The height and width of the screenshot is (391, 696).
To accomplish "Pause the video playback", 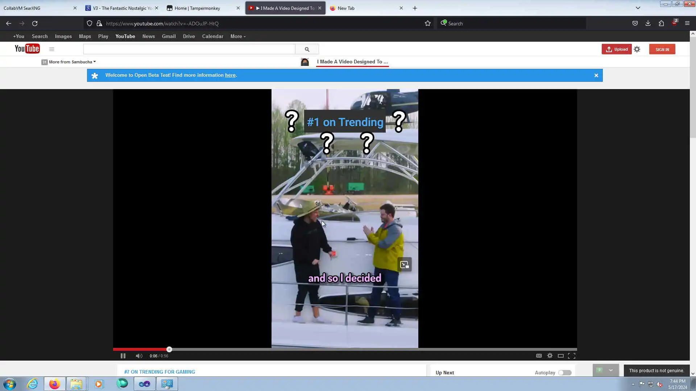I will [123, 356].
